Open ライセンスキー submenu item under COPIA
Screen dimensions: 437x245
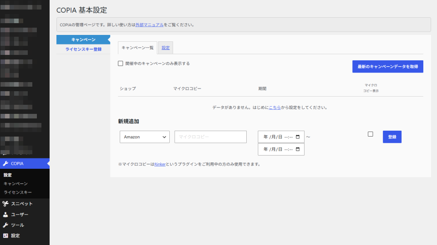pyautogui.click(x=18, y=192)
